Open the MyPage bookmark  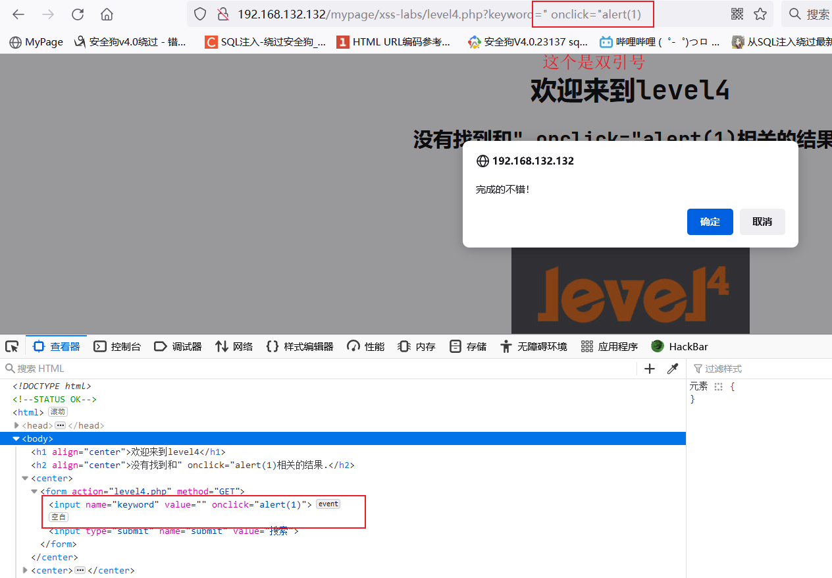36,41
